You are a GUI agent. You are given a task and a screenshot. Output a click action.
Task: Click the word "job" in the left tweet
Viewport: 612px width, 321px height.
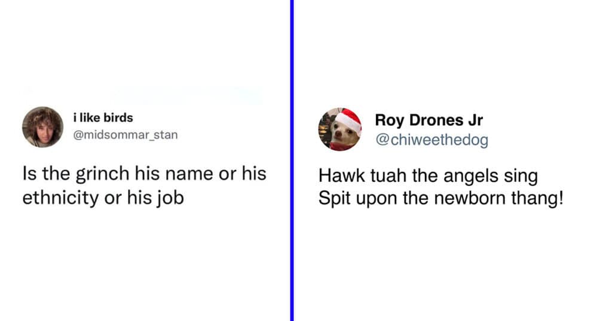pos(170,198)
